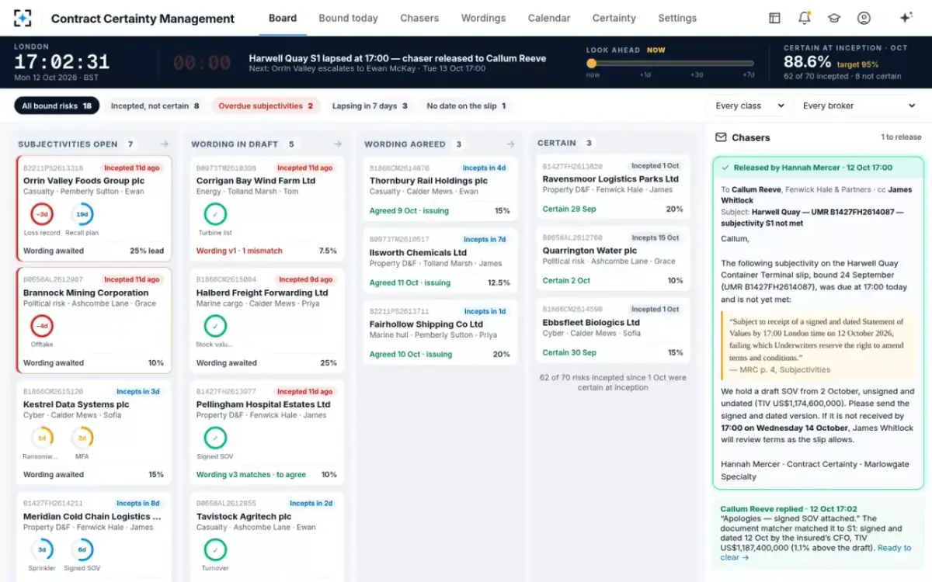Open the Wordings tab
Screen dimensions: 932x582
[x=483, y=18]
